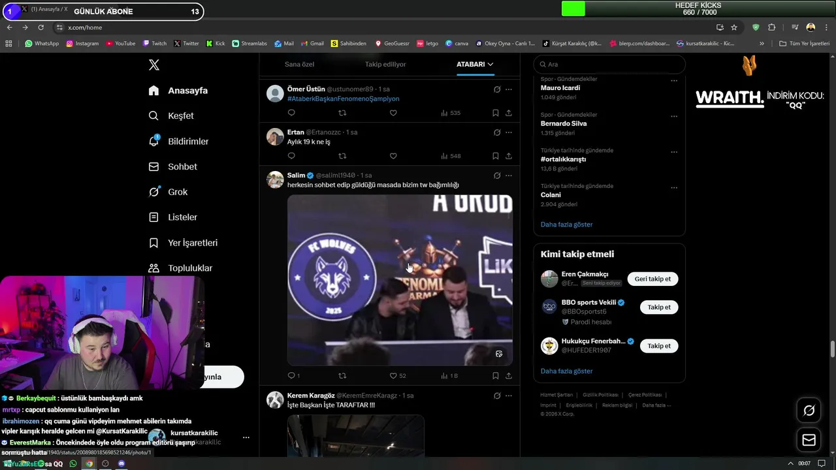Open Salim's profile avatar
This screenshot has height=470, width=836.
[x=276, y=180]
